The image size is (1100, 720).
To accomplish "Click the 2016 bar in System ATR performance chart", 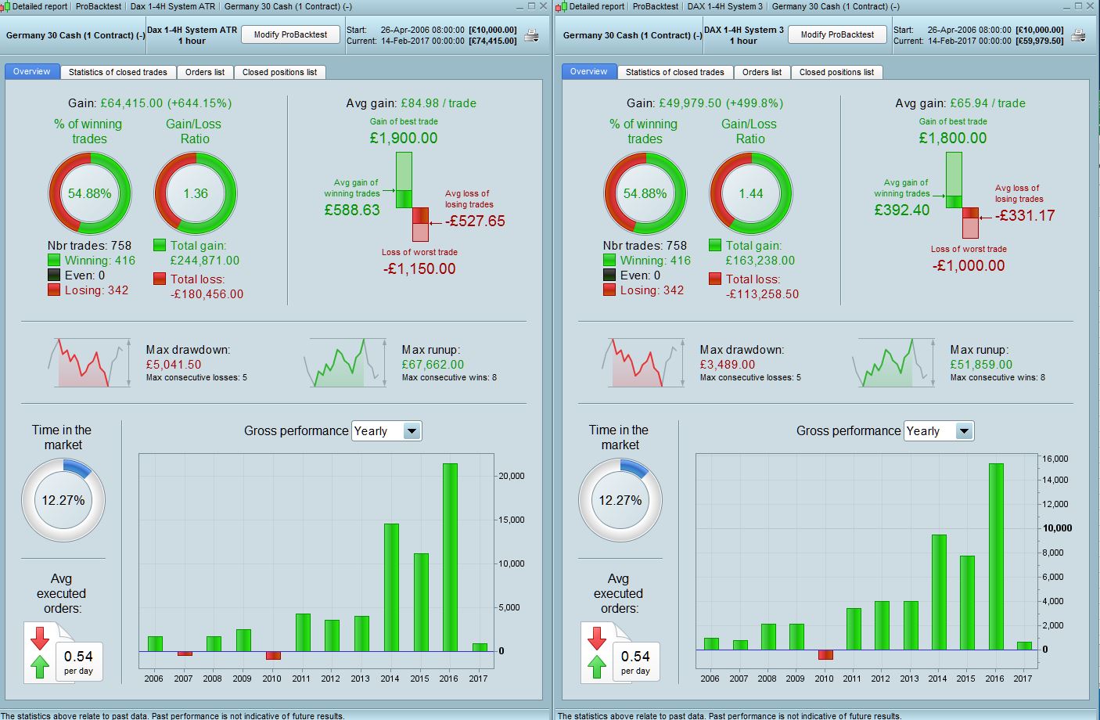I will [450, 557].
